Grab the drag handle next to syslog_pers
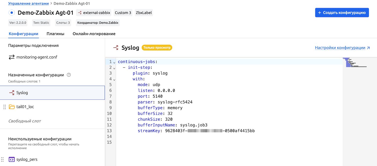Image resolution: width=377 pixels, height=166 pixels. click(2, 159)
